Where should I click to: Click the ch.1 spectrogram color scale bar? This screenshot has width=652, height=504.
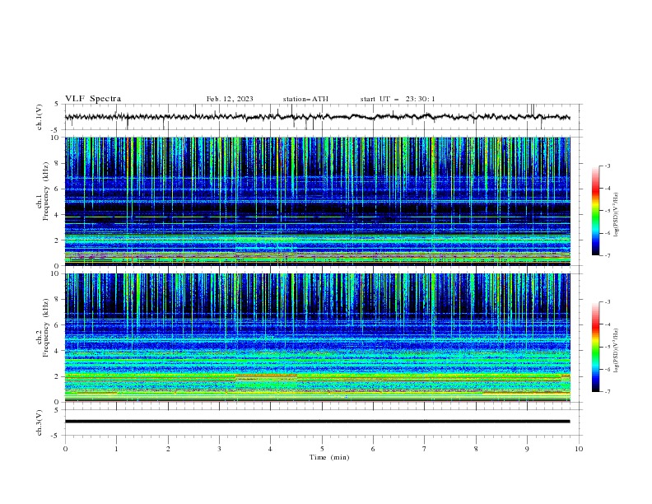pyautogui.click(x=596, y=211)
